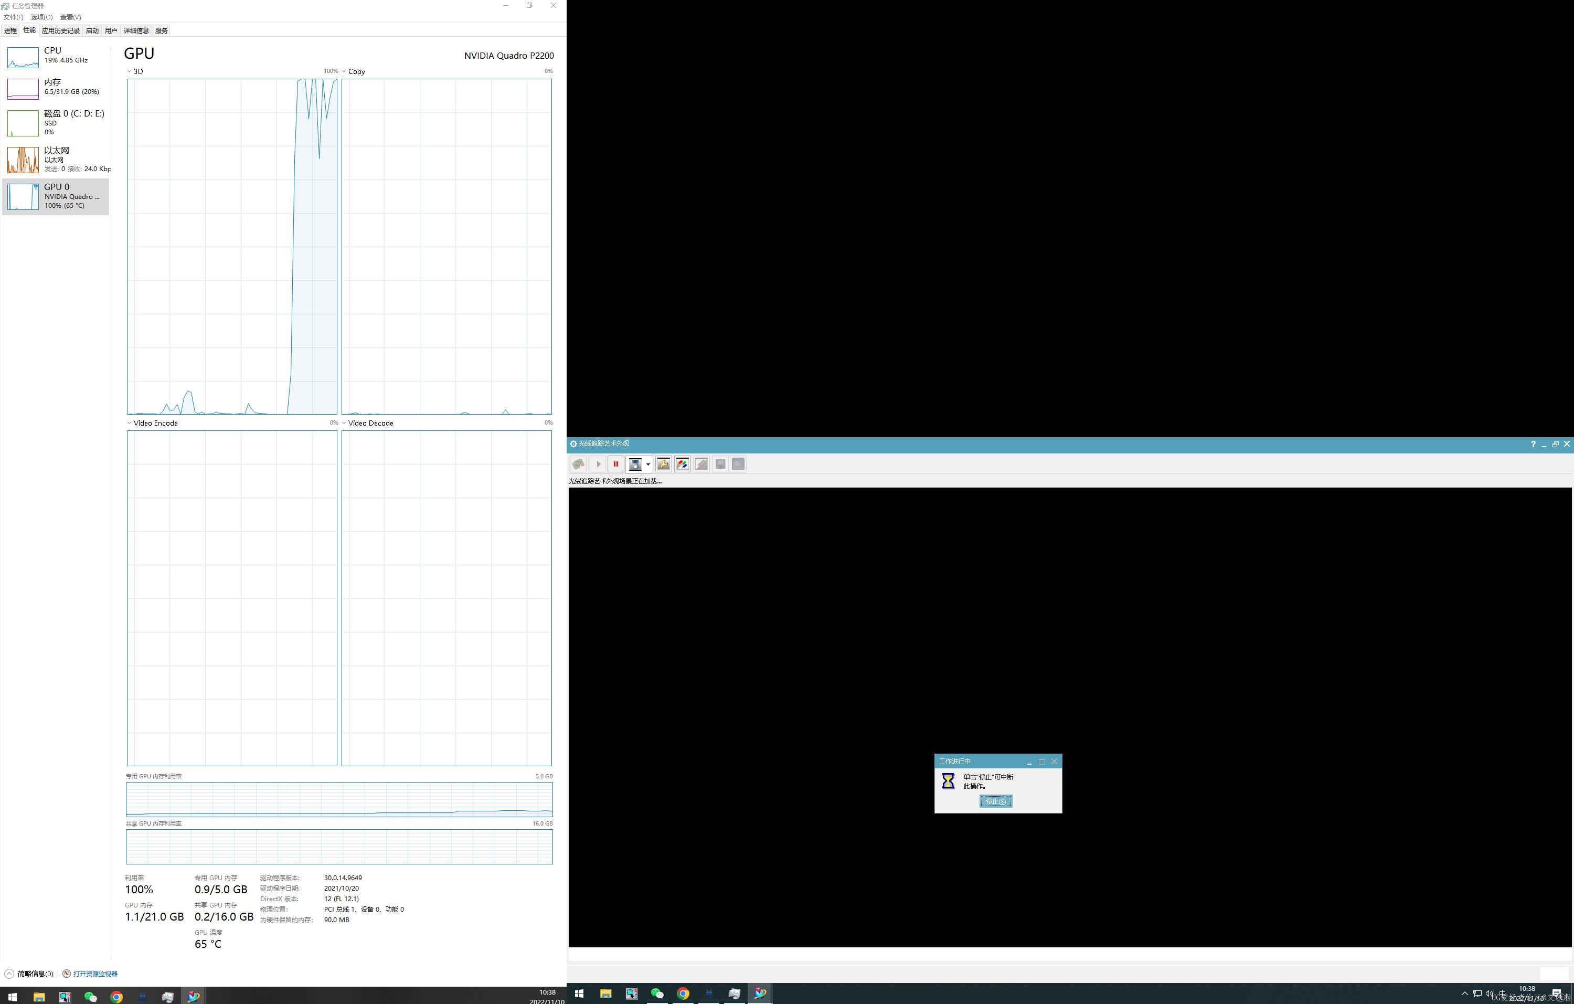1574x1004 pixels.
Task: Click the 专用 GPU 内存利用率 graph
Action: [x=339, y=799]
